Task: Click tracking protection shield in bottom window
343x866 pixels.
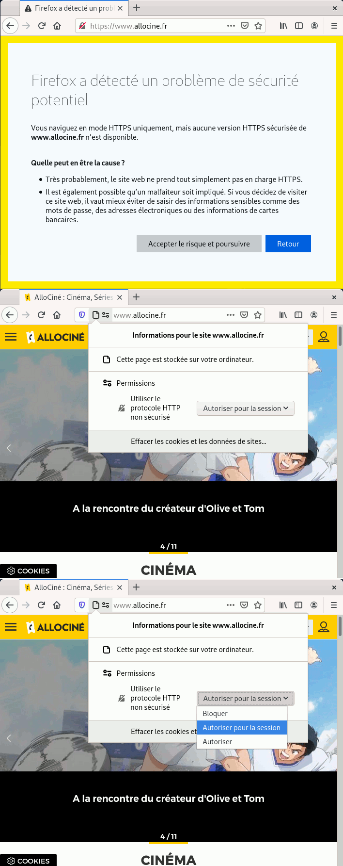Action: click(x=82, y=605)
